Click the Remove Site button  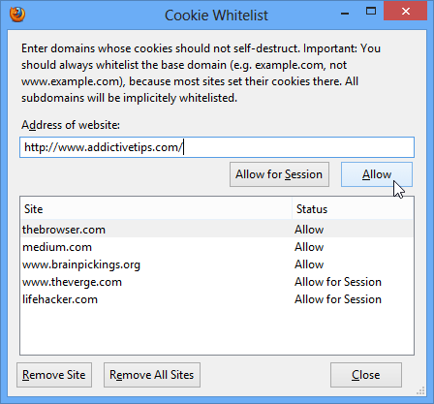[54, 375]
